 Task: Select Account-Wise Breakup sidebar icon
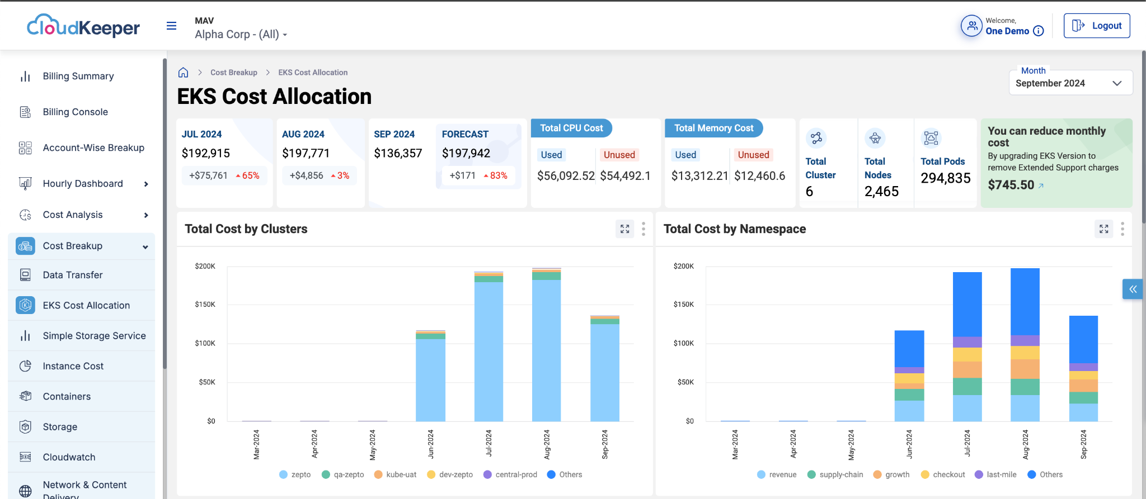pyautogui.click(x=25, y=148)
